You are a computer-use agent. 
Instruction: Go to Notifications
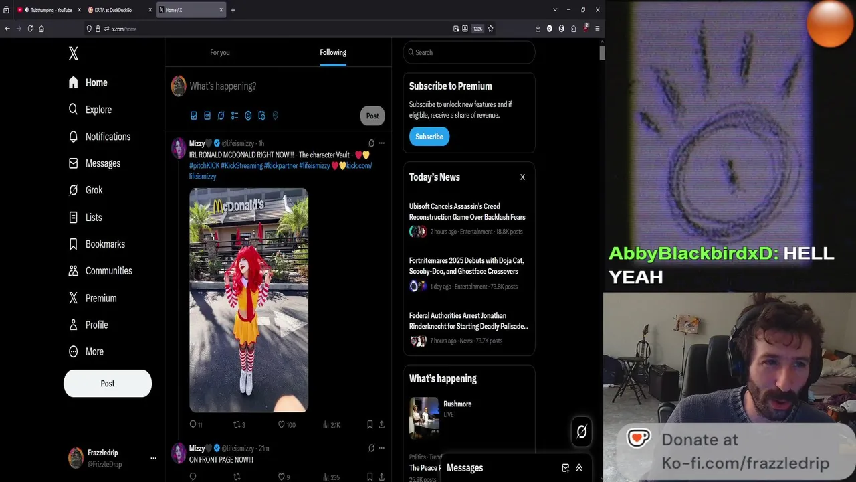99,137
